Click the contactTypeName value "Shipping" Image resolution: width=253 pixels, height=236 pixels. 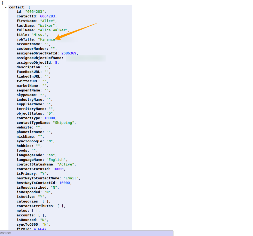point(63,123)
